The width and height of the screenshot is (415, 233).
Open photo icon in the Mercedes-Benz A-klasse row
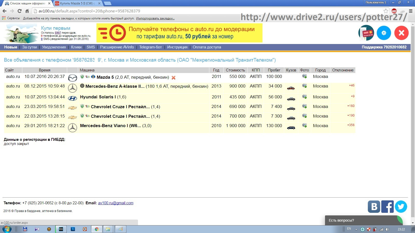[x=305, y=86]
